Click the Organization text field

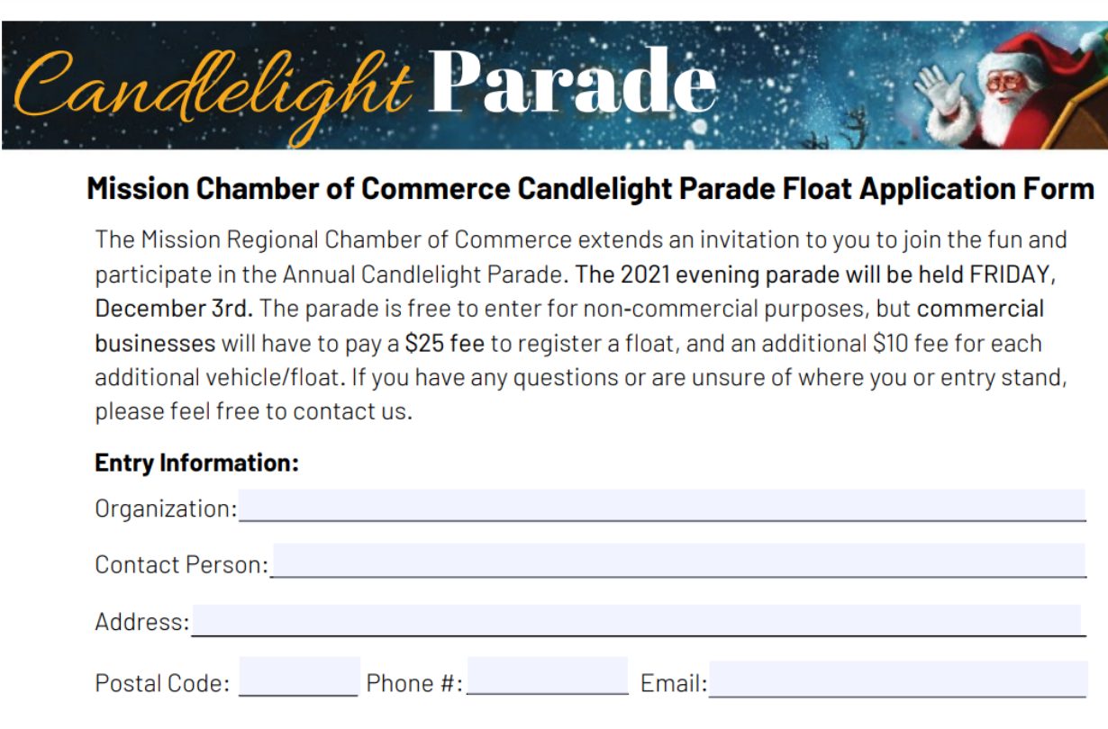coord(662,505)
